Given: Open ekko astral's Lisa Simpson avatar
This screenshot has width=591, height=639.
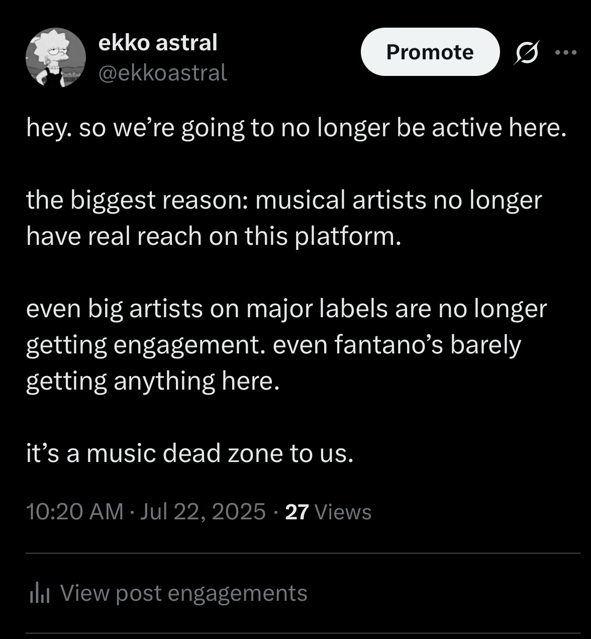Looking at the screenshot, I should [x=56, y=58].
